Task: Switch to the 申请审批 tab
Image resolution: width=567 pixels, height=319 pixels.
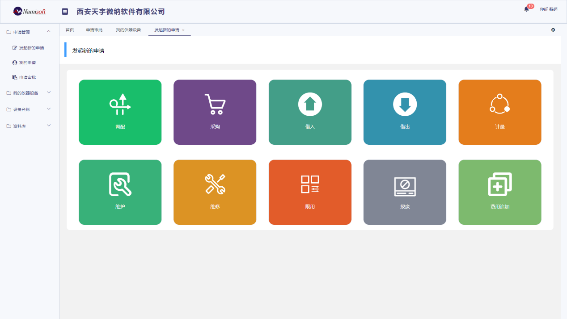Action: point(94,30)
